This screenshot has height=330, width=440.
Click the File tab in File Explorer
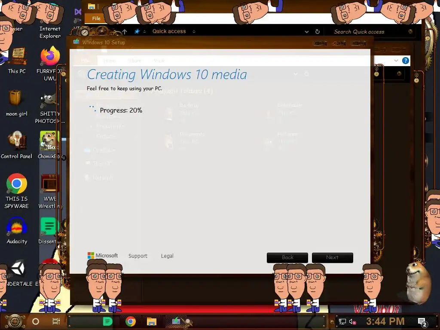(96, 18)
